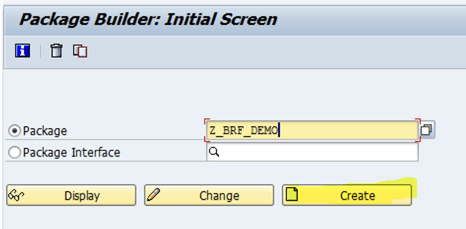The height and width of the screenshot is (229, 466).
Task: Click magnifier icon in Package Interface field
Action: 214,152
